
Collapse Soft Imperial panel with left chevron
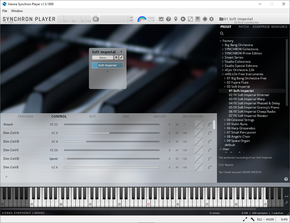pyautogui.click(x=121, y=52)
